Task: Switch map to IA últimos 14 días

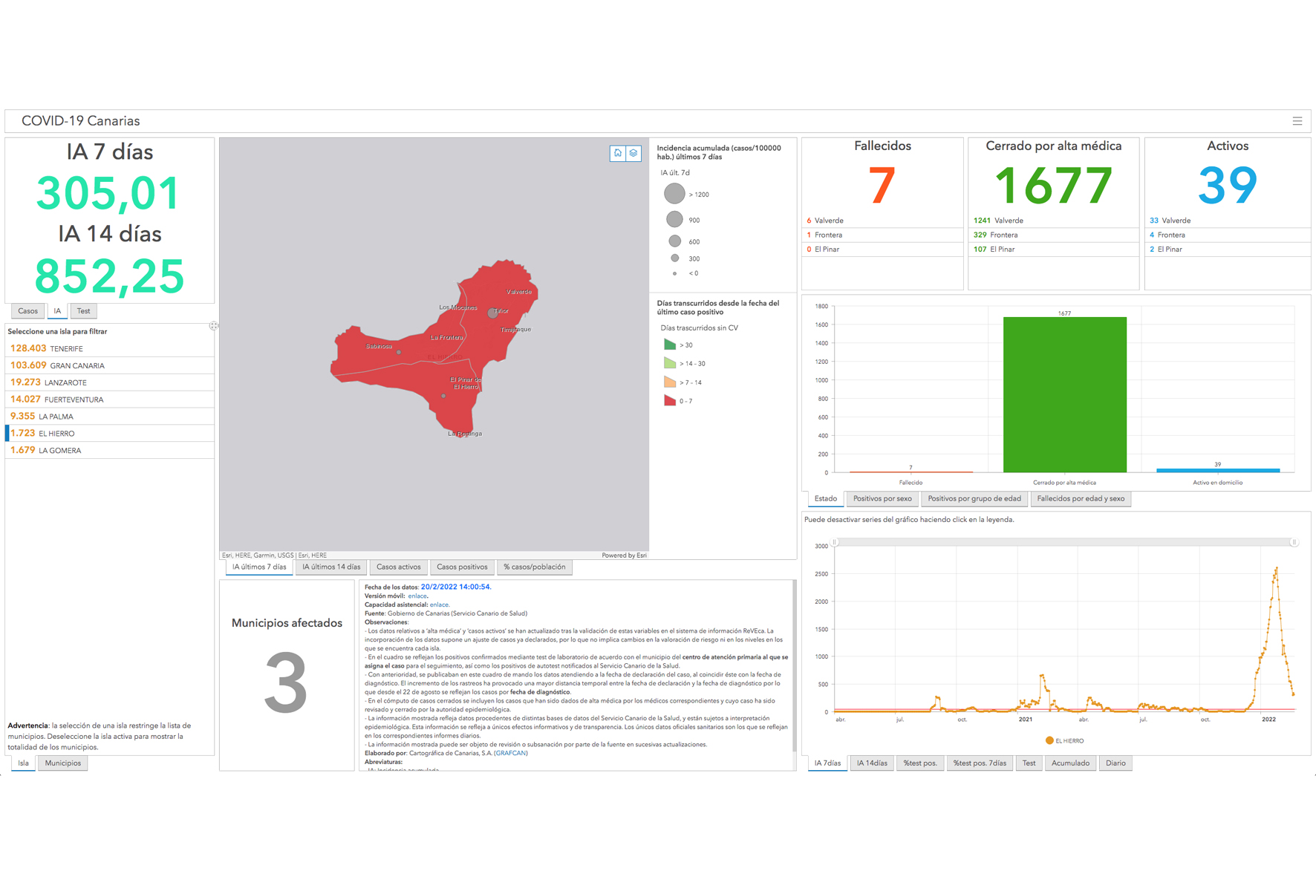Action: (331, 567)
